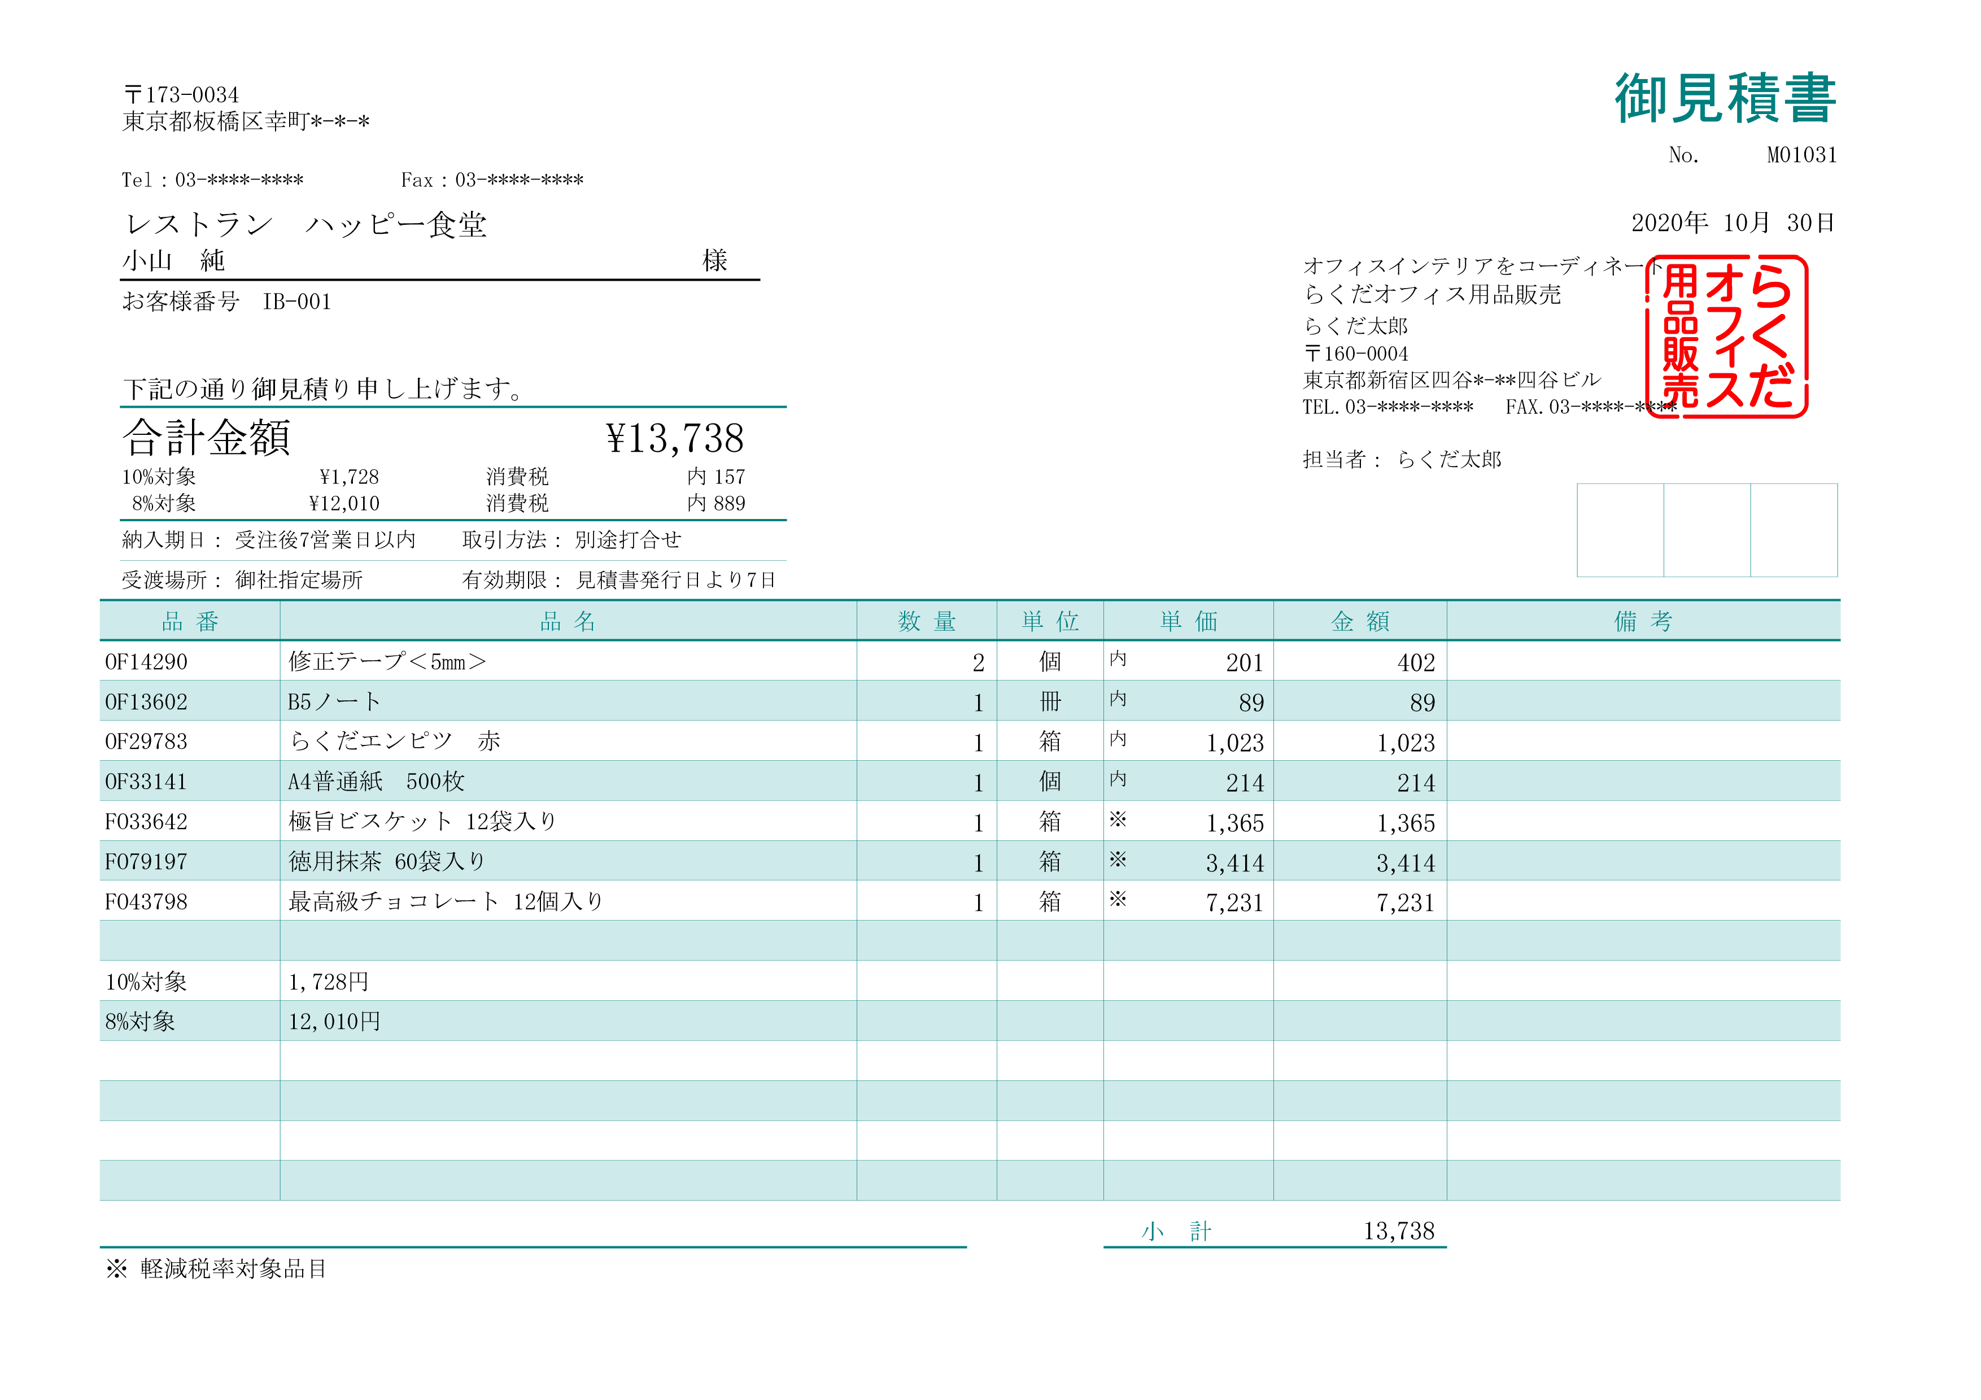
Task: Click the date 2020年 10月 30日
Action: 1733,223
